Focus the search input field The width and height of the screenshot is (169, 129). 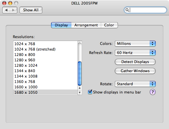tap(145, 10)
